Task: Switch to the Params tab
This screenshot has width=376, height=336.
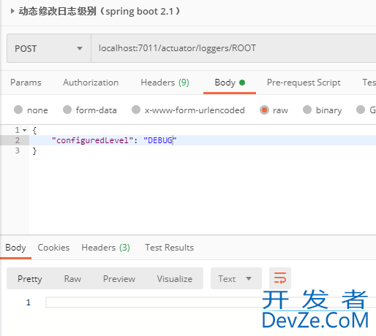Action: click(x=26, y=83)
